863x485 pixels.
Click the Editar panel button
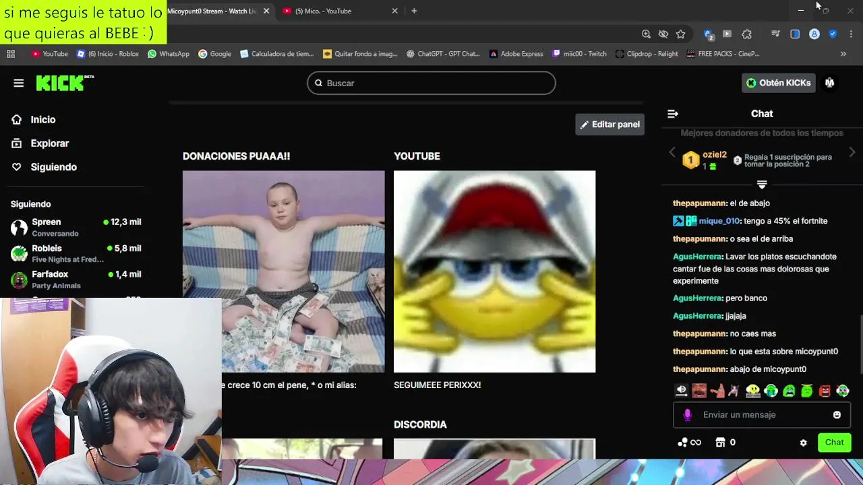click(x=609, y=124)
